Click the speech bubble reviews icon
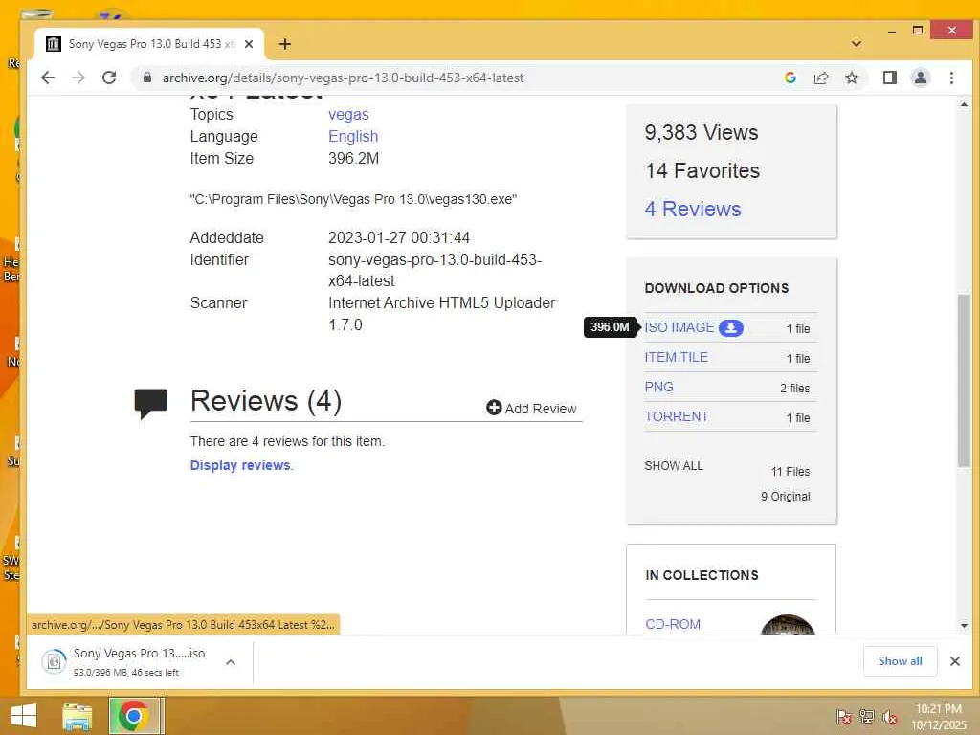The width and height of the screenshot is (980, 735). click(x=150, y=403)
